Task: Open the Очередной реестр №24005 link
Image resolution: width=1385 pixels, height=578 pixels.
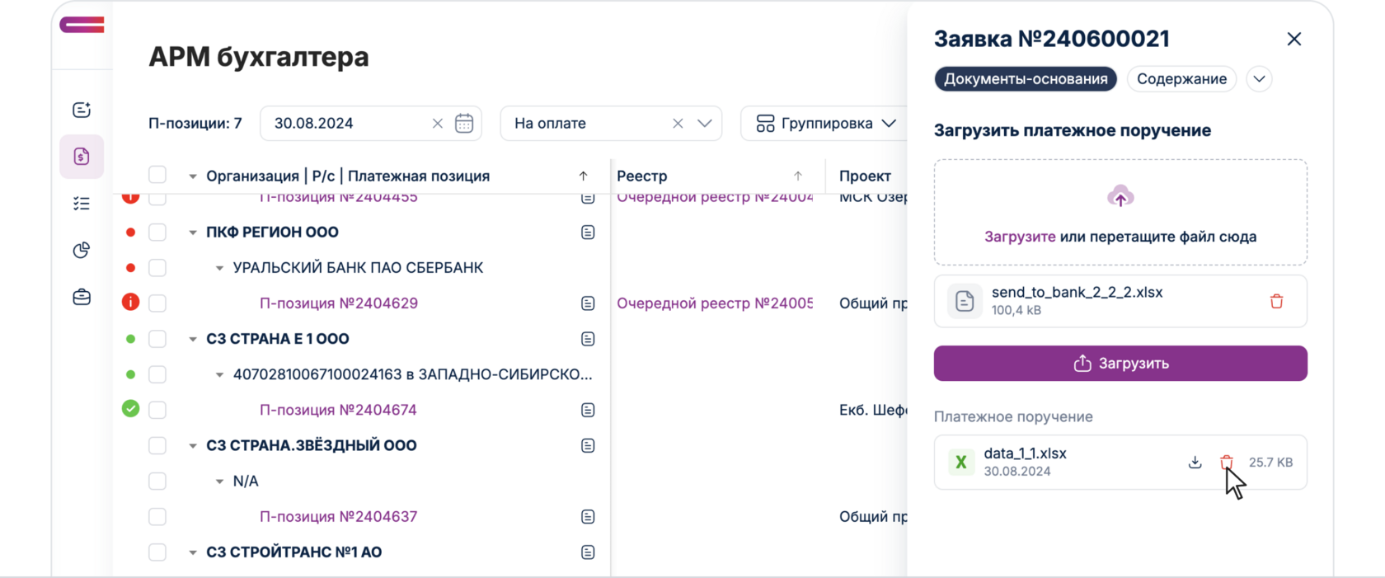Action: 714,303
